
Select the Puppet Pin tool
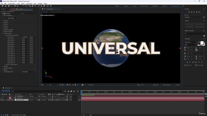click(x=51, y=6)
